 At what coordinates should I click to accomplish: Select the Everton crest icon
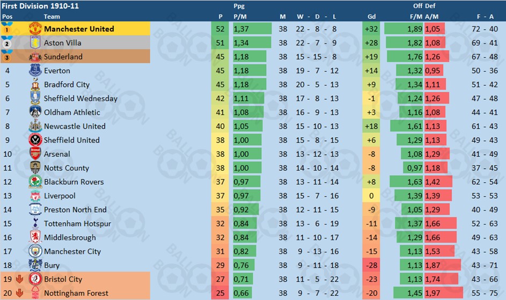(x=35, y=70)
